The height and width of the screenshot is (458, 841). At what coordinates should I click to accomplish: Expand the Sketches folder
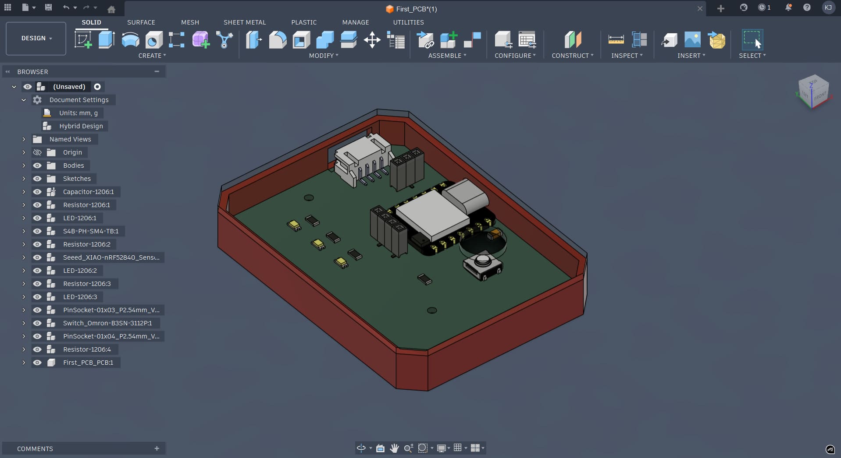tap(24, 179)
